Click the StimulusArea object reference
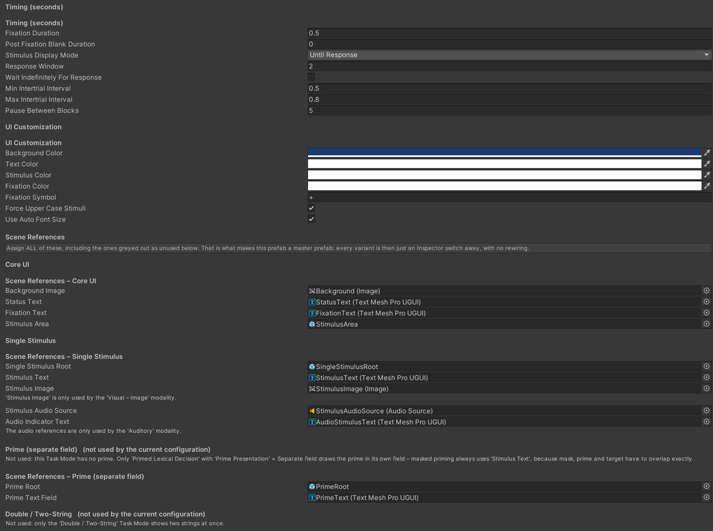This screenshot has height=531, width=713. [x=505, y=324]
